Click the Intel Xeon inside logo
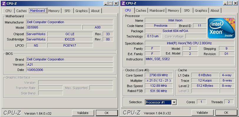Screen dimensions: 239x117 pos(221,28)
